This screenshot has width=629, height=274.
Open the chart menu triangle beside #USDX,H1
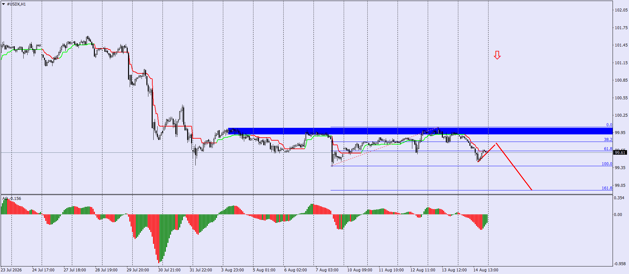click(4, 4)
